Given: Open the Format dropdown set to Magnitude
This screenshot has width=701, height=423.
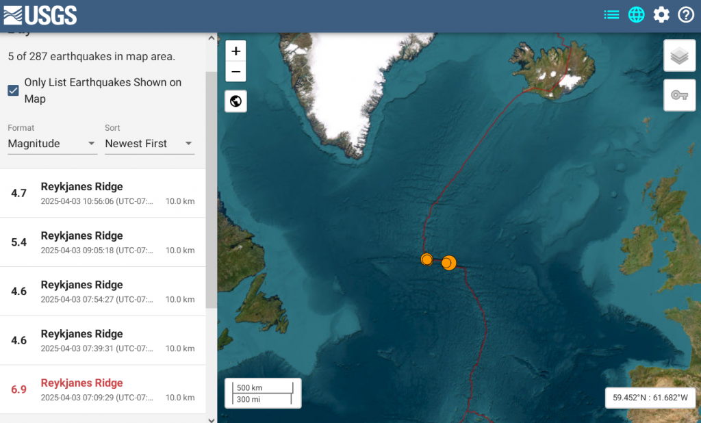Looking at the screenshot, I should (52, 144).
